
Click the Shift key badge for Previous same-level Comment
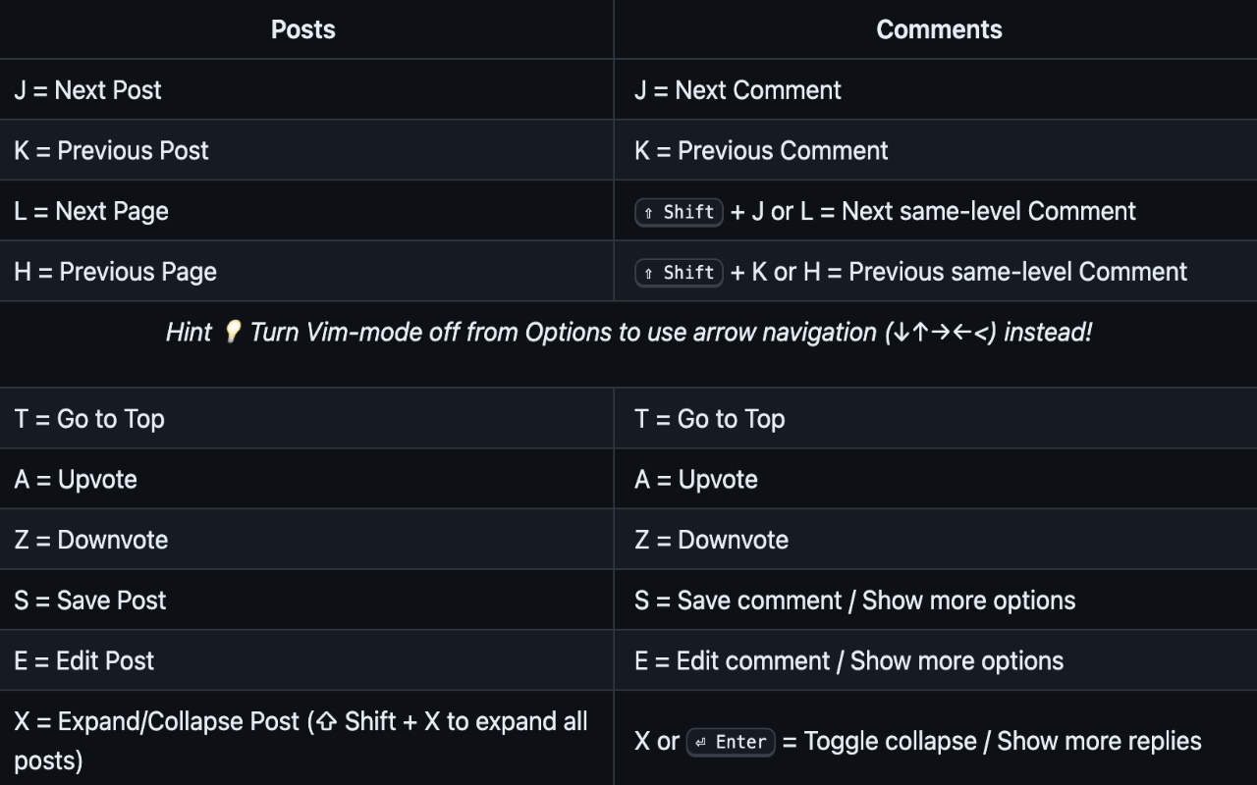point(679,273)
